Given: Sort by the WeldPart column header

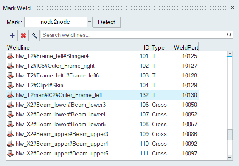Looking at the screenshot, I should click(186, 47).
